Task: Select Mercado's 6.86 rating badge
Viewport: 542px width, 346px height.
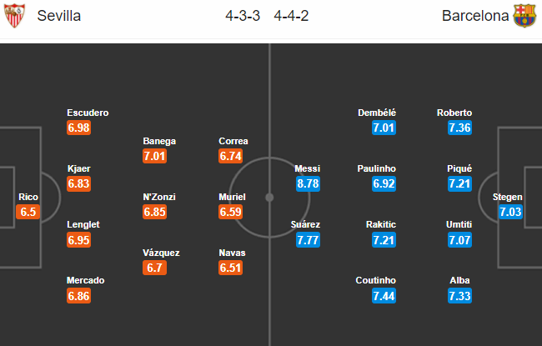Action: (x=78, y=296)
